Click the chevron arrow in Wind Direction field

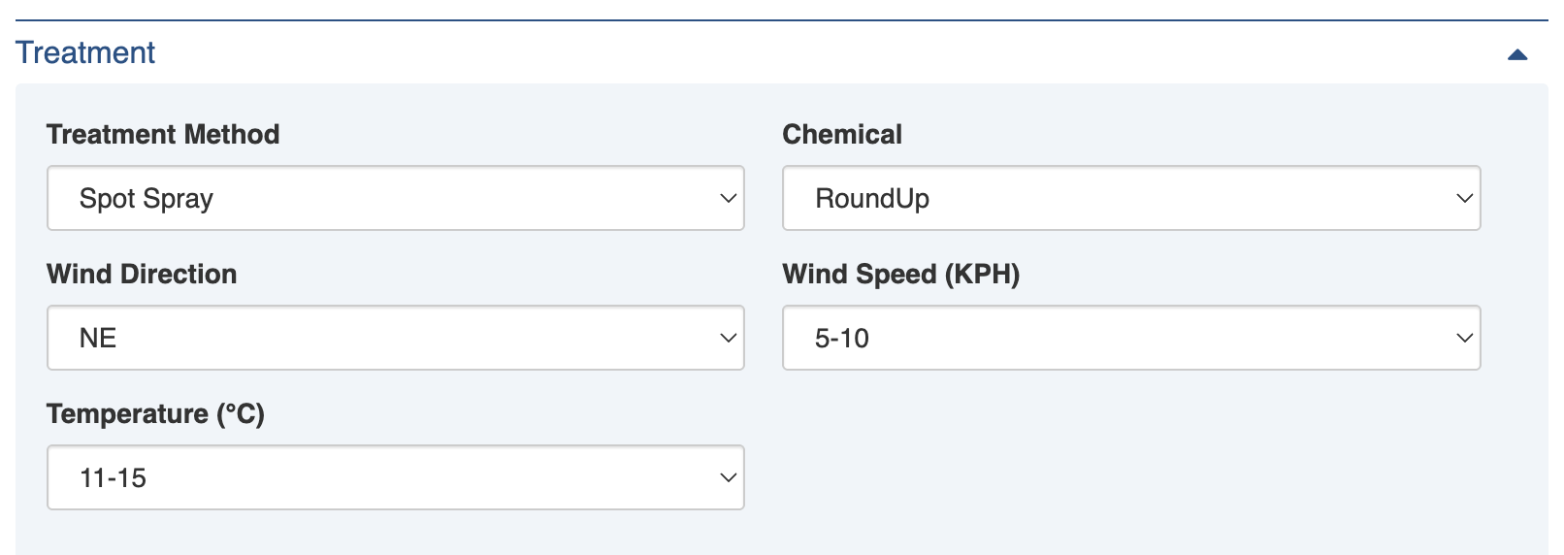[x=728, y=338]
